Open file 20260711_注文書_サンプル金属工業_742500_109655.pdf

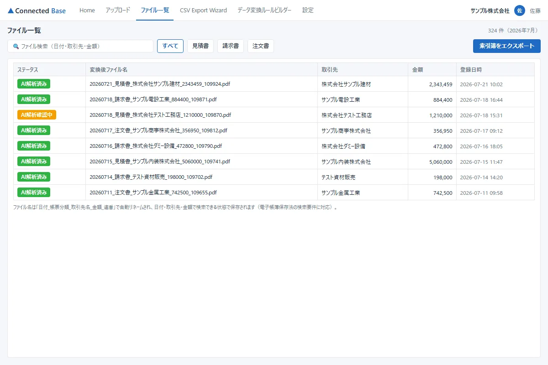[x=153, y=193]
